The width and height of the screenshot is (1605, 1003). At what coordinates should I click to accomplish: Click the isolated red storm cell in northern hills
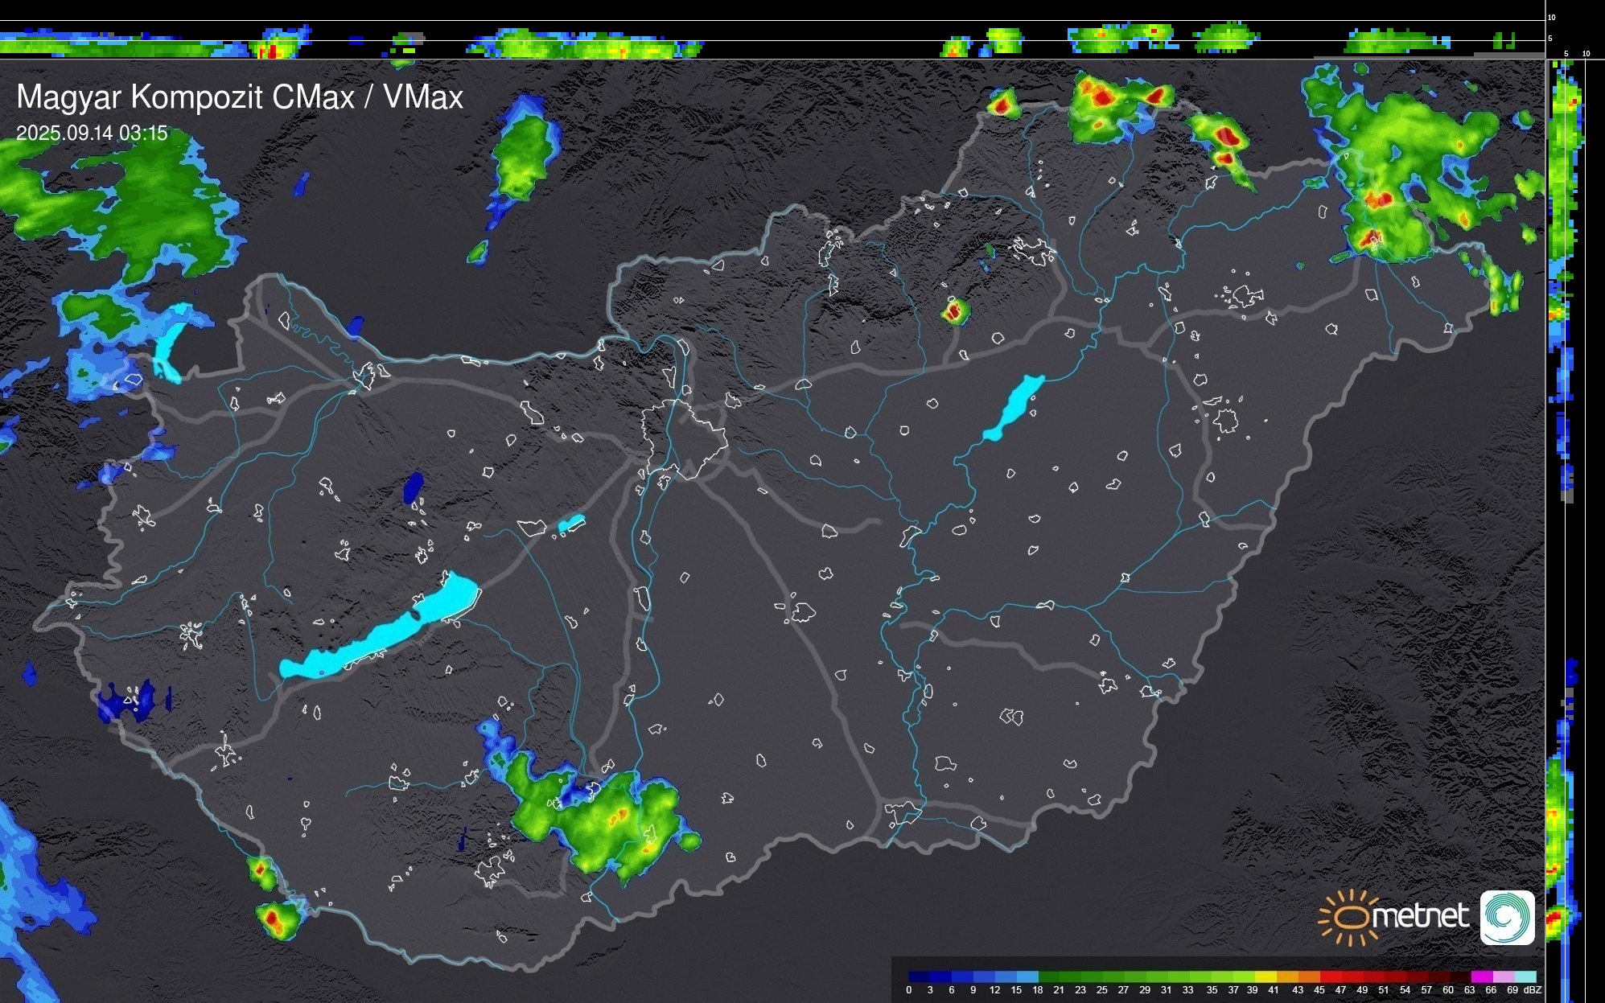pyautogui.click(x=955, y=310)
